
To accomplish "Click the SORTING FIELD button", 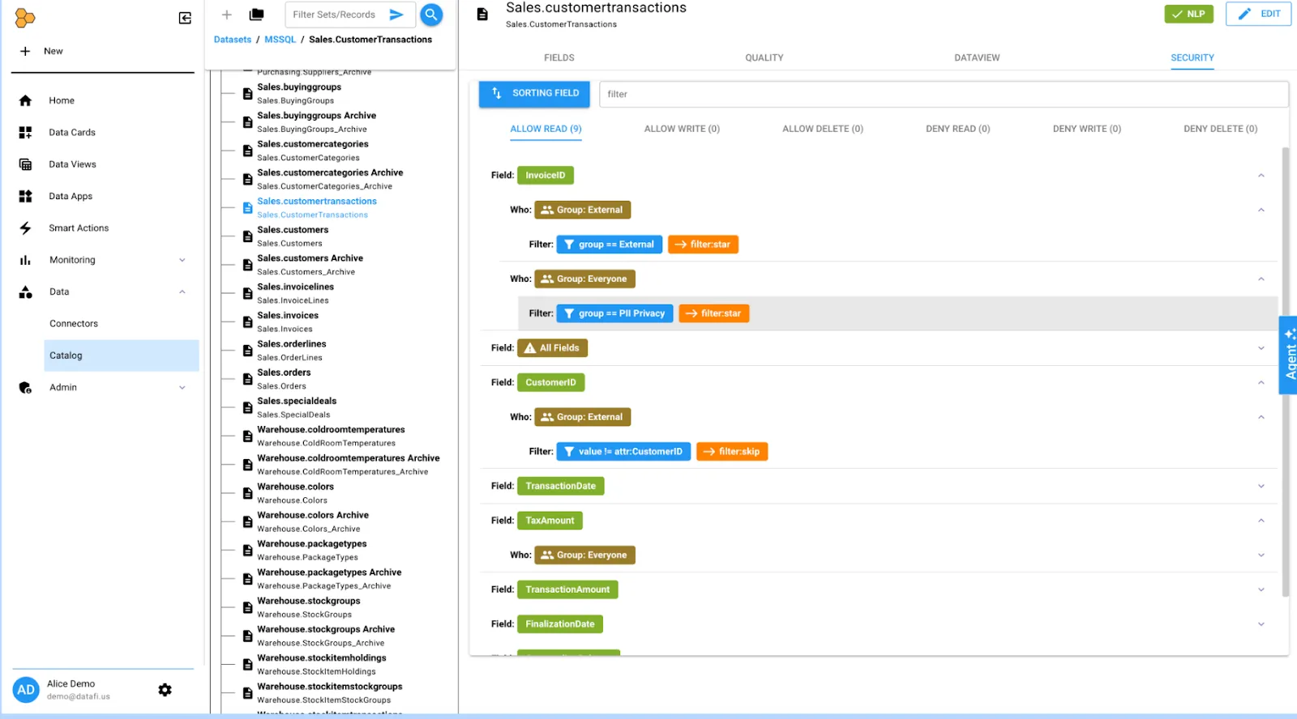I will (x=535, y=94).
